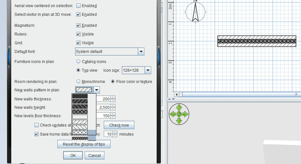This screenshot has height=164, width=301.
Task: Toggle Rulers Visible checkbox
Action: click(78, 34)
